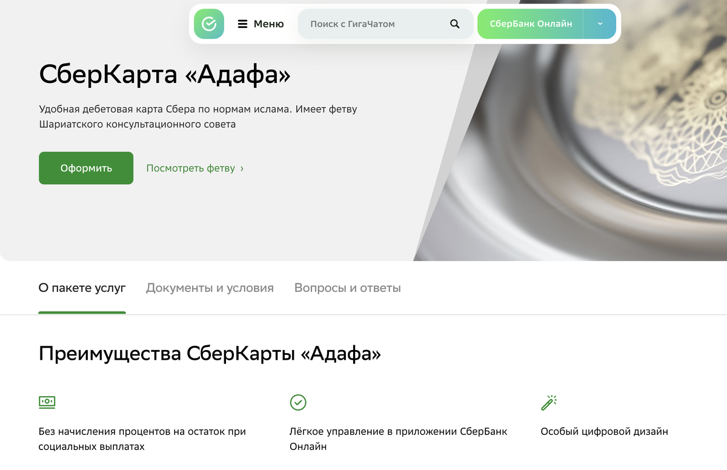Click the magic wand design icon
The image size is (727, 470).
[x=549, y=402]
